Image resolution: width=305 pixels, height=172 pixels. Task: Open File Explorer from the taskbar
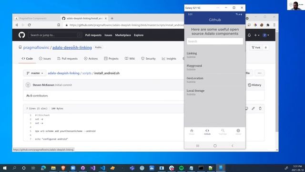tap(53, 168)
